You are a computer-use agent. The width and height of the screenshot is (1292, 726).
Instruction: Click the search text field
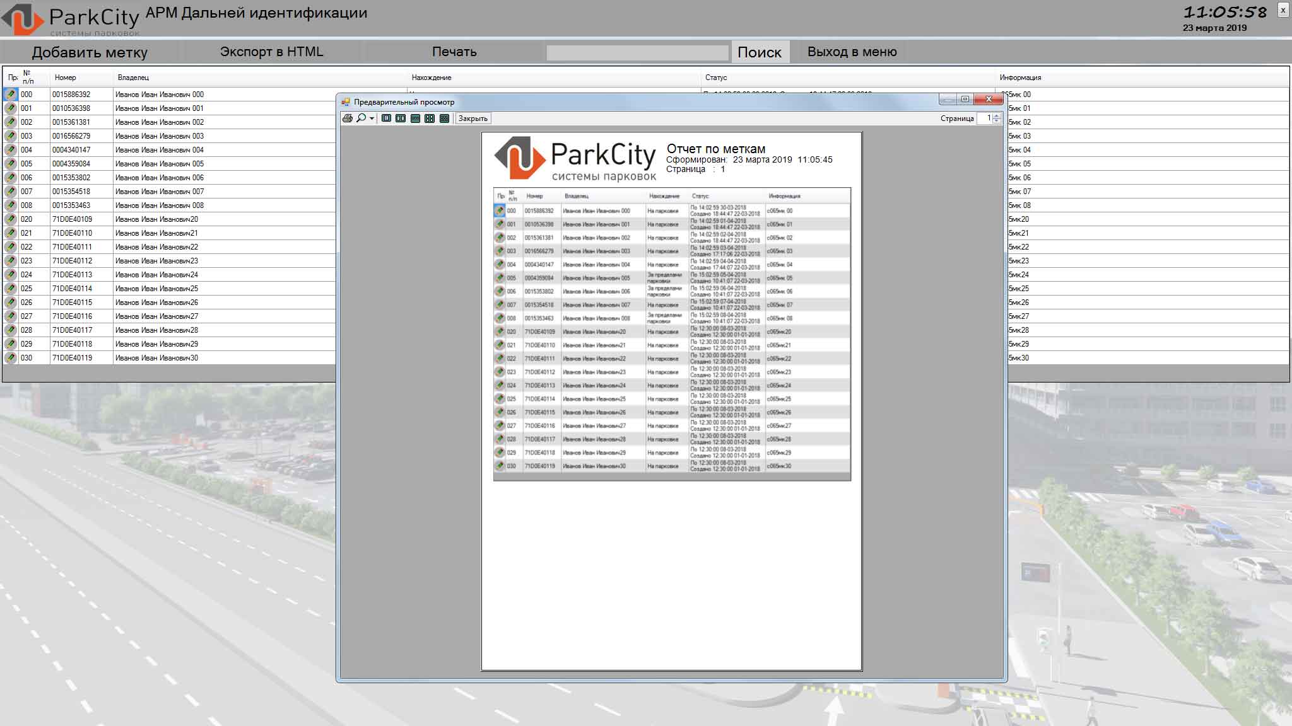click(x=637, y=53)
